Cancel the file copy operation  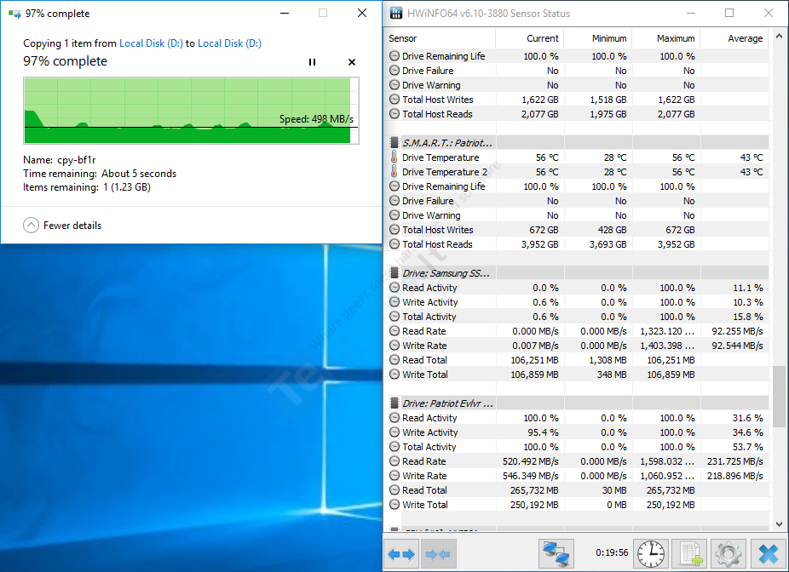click(x=352, y=62)
